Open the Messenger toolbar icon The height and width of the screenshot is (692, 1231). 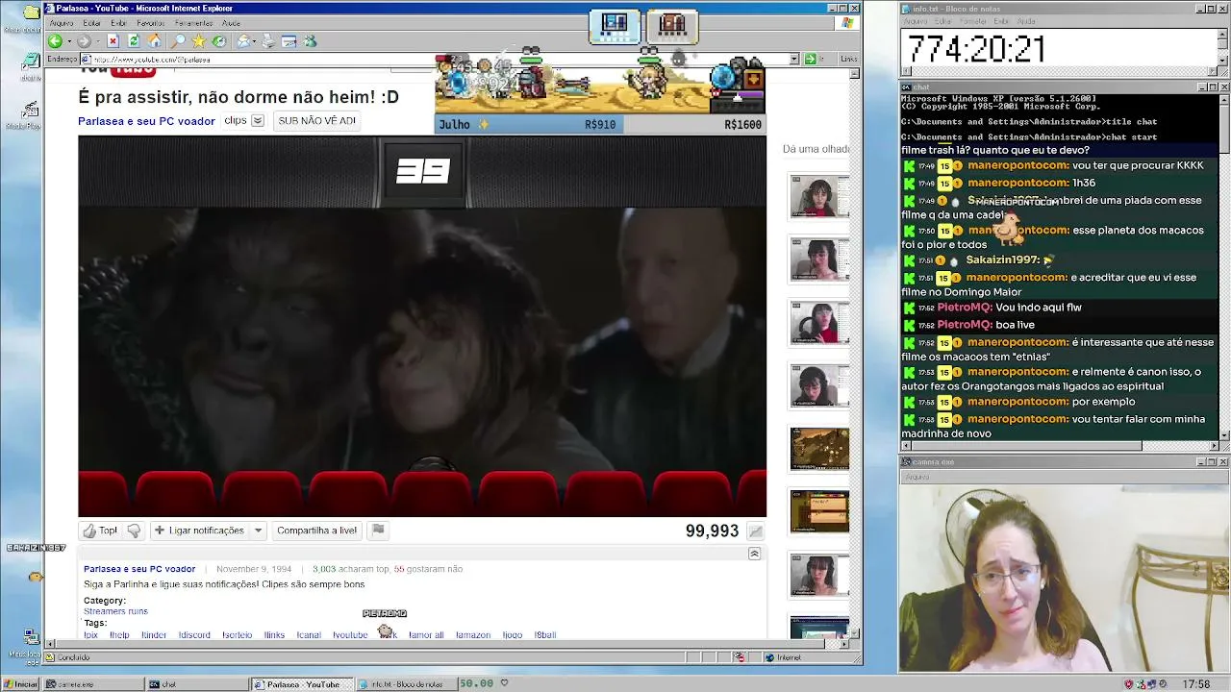pyautogui.click(x=310, y=41)
